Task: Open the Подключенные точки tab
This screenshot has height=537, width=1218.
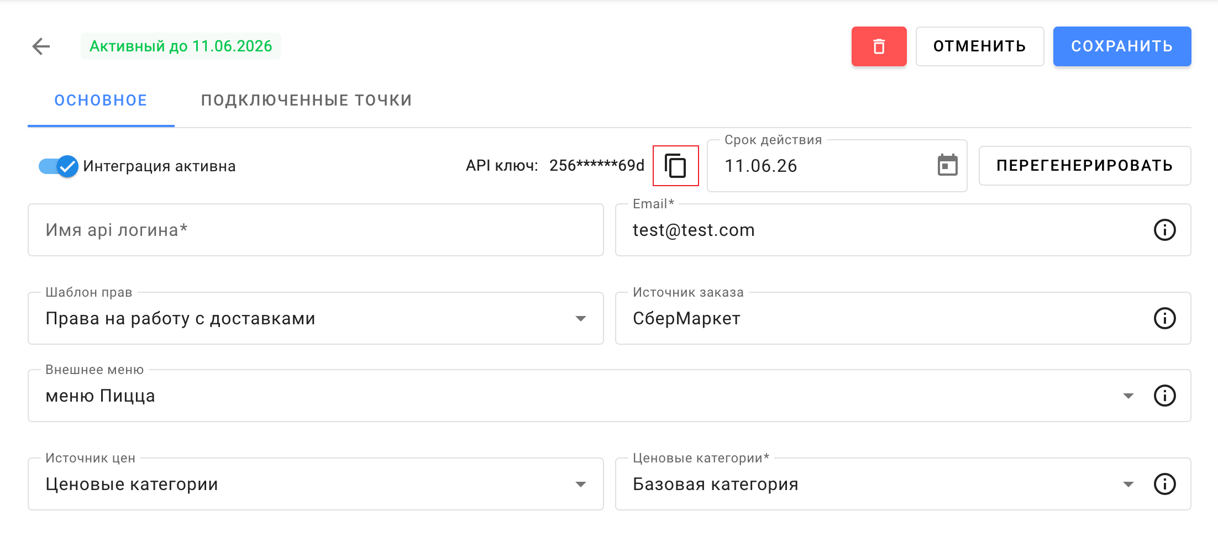Action: (x=307, y=101)
